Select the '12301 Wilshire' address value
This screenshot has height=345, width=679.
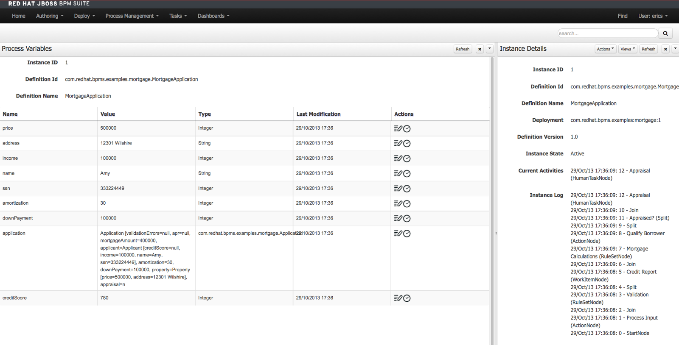click(x=116, y=143)
